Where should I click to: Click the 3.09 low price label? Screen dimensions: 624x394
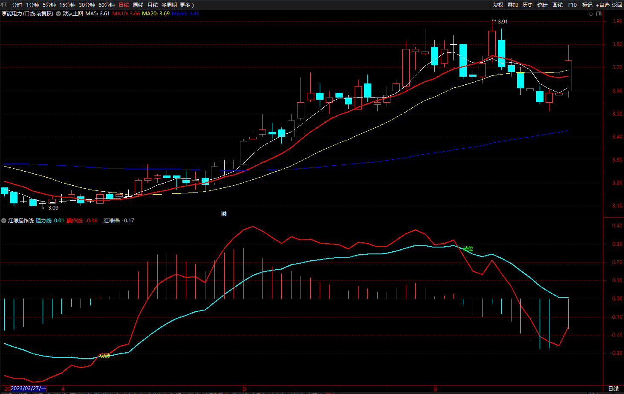tap(53, 208)
